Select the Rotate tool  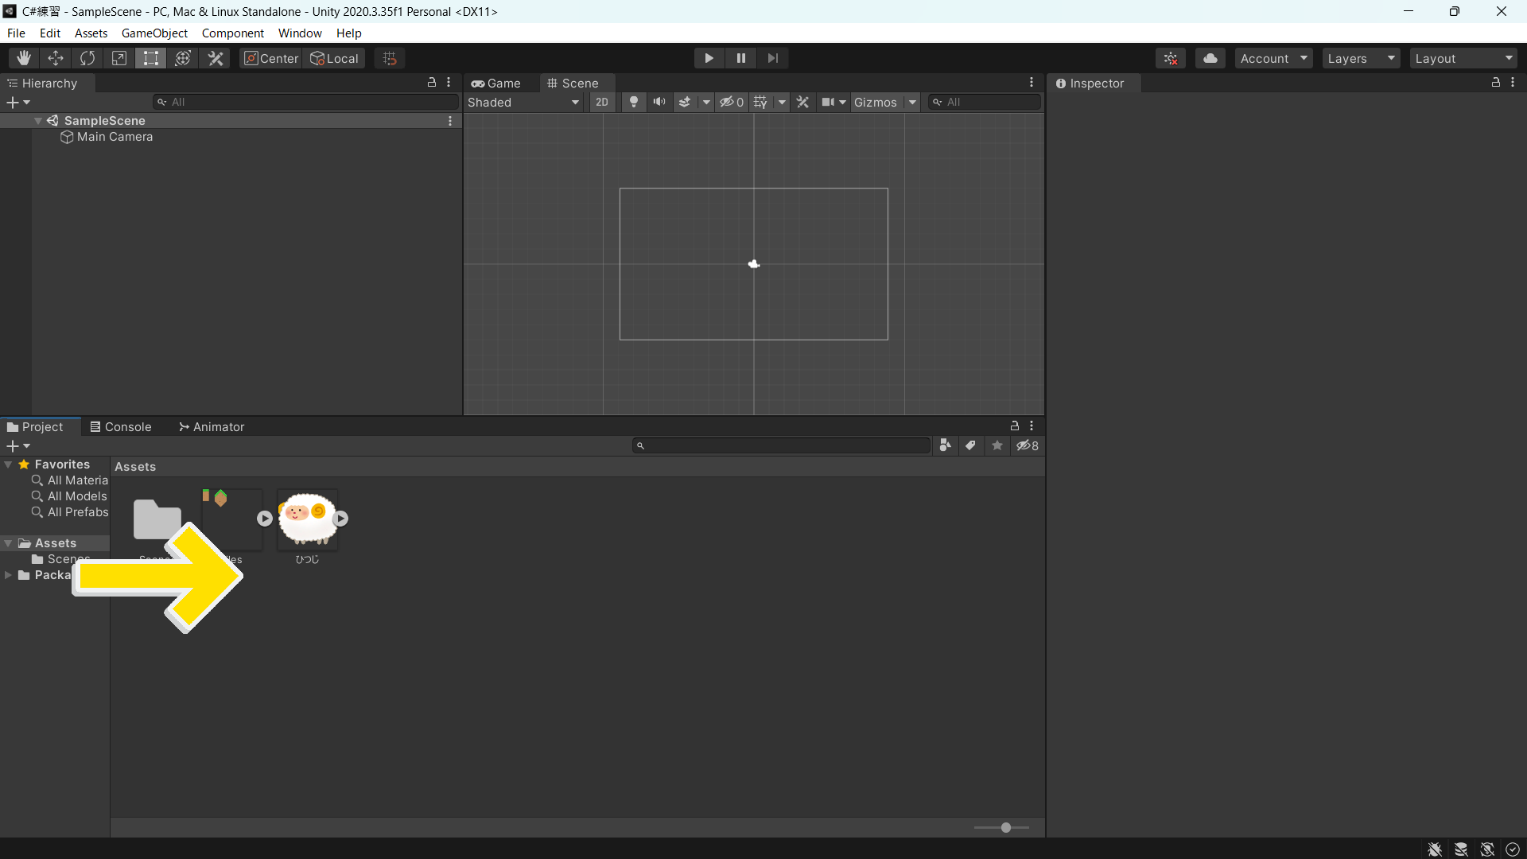pos(87,58)
